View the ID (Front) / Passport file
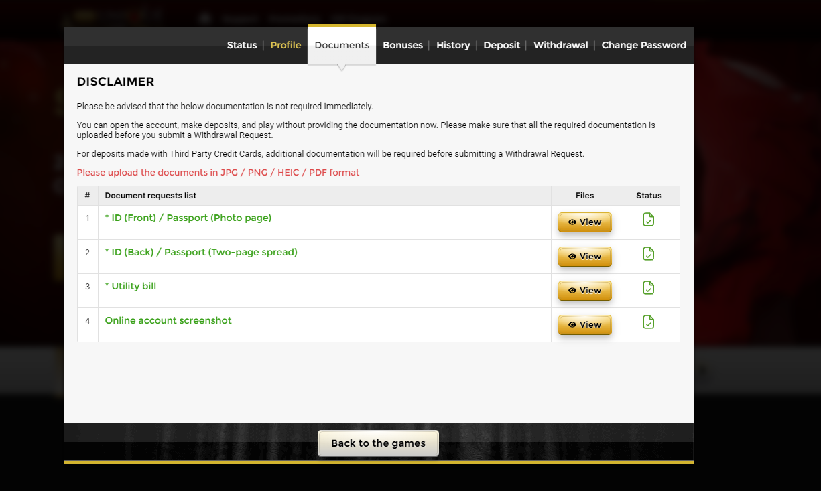821x491 pixels. pyautogui.click(x=584, y=222)
